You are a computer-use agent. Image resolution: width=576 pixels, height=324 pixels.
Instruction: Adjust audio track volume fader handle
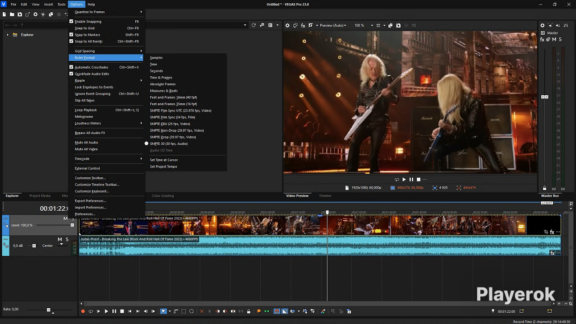click(x=34, y=246)
